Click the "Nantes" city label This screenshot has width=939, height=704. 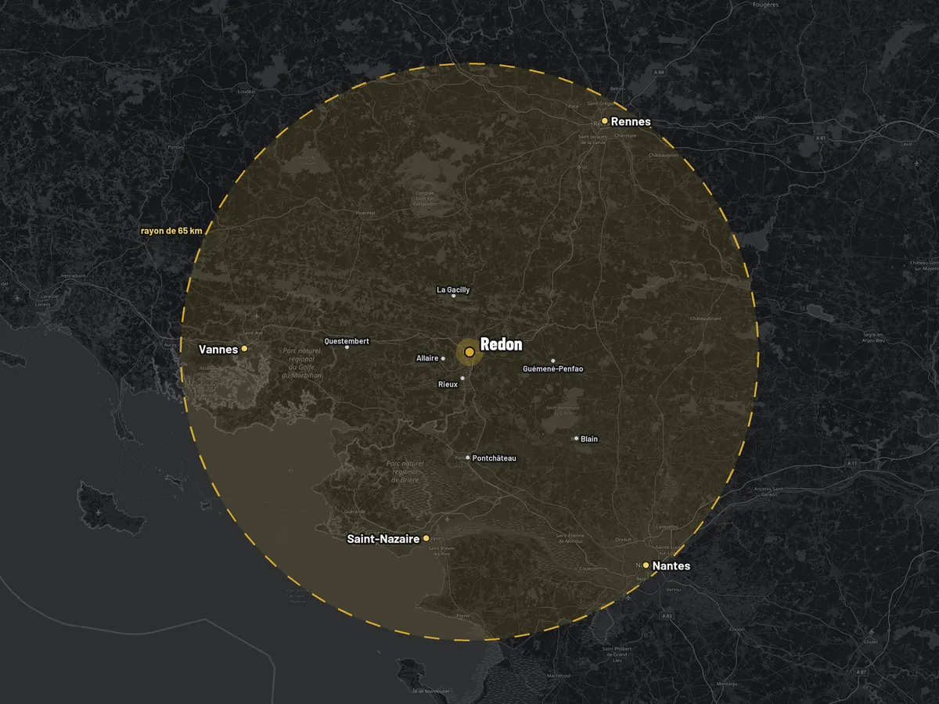(671, 565)
